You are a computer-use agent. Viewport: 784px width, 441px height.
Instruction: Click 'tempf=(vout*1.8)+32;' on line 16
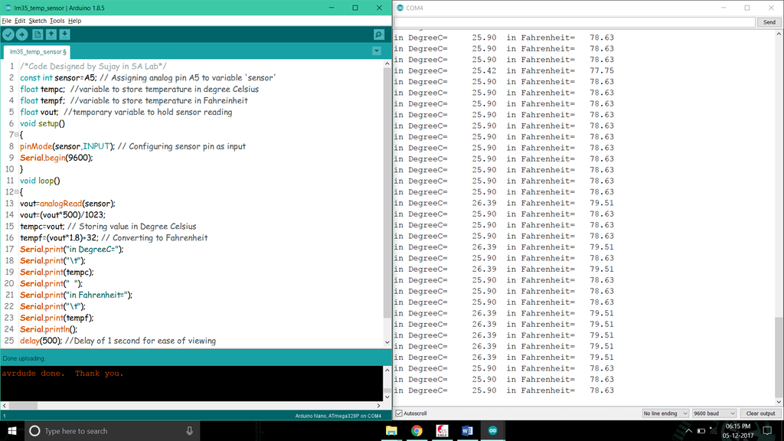click(x=60, y=238)
